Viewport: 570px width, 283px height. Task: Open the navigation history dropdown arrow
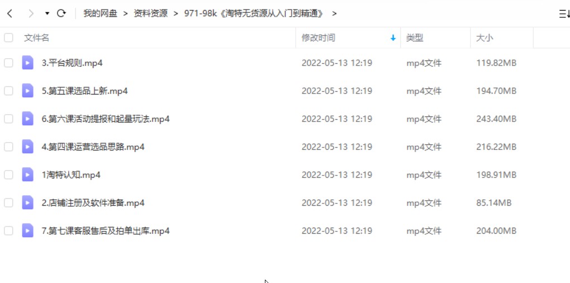coord(47,14)
